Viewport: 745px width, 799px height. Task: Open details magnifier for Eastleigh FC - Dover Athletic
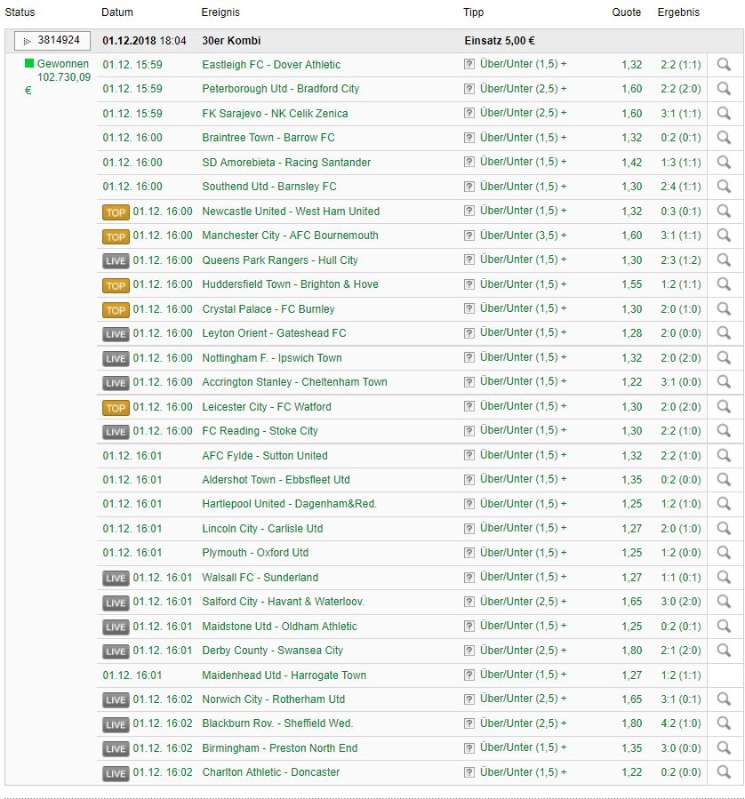(x=724, y=65)
